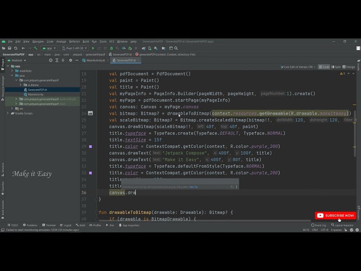
Task: Open the SDK Manager icon
Action: 156,48
